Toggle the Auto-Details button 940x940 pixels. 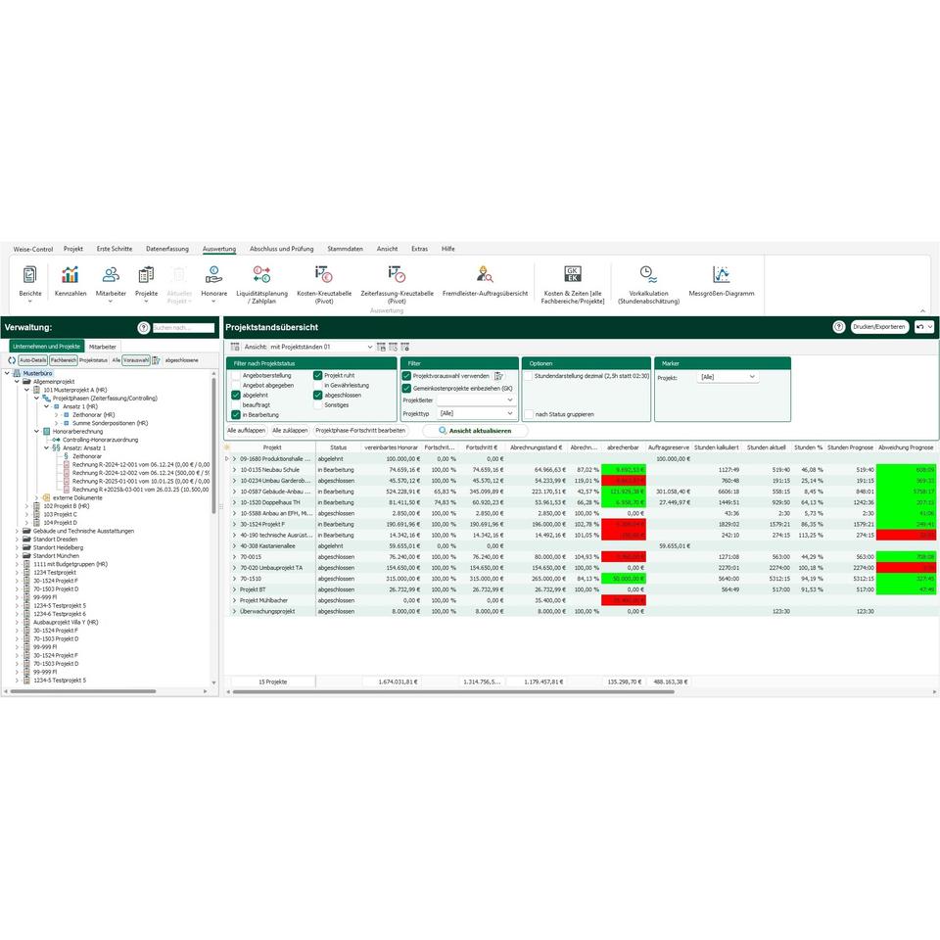click(32, 360)
